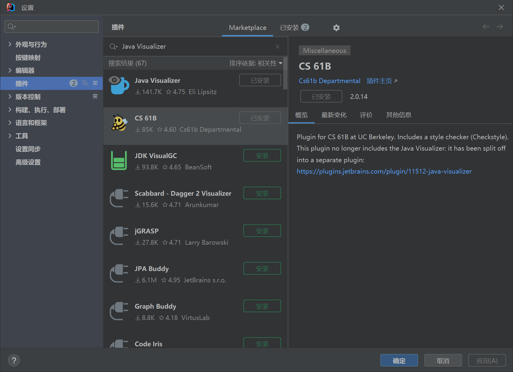This screenshot has height=372, width=513.
Task: Open the 最新变化 tab
Action: pos(334,115)
